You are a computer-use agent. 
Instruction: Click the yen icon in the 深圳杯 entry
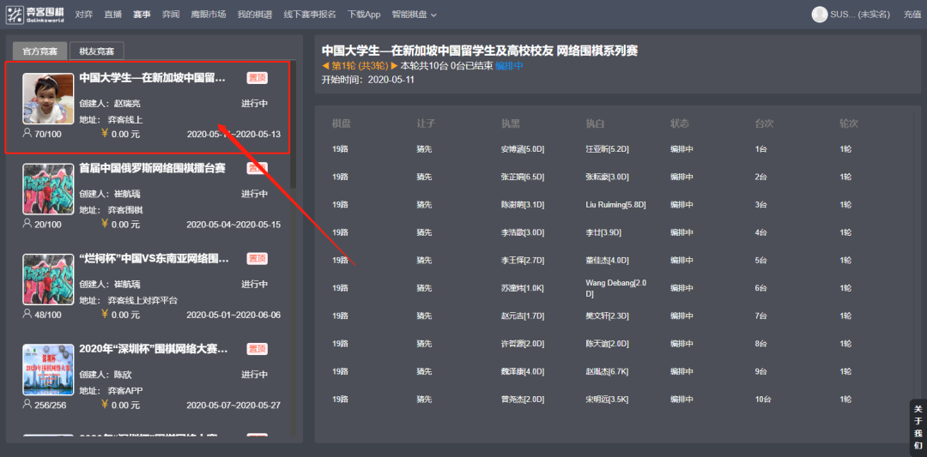[105, 405]
